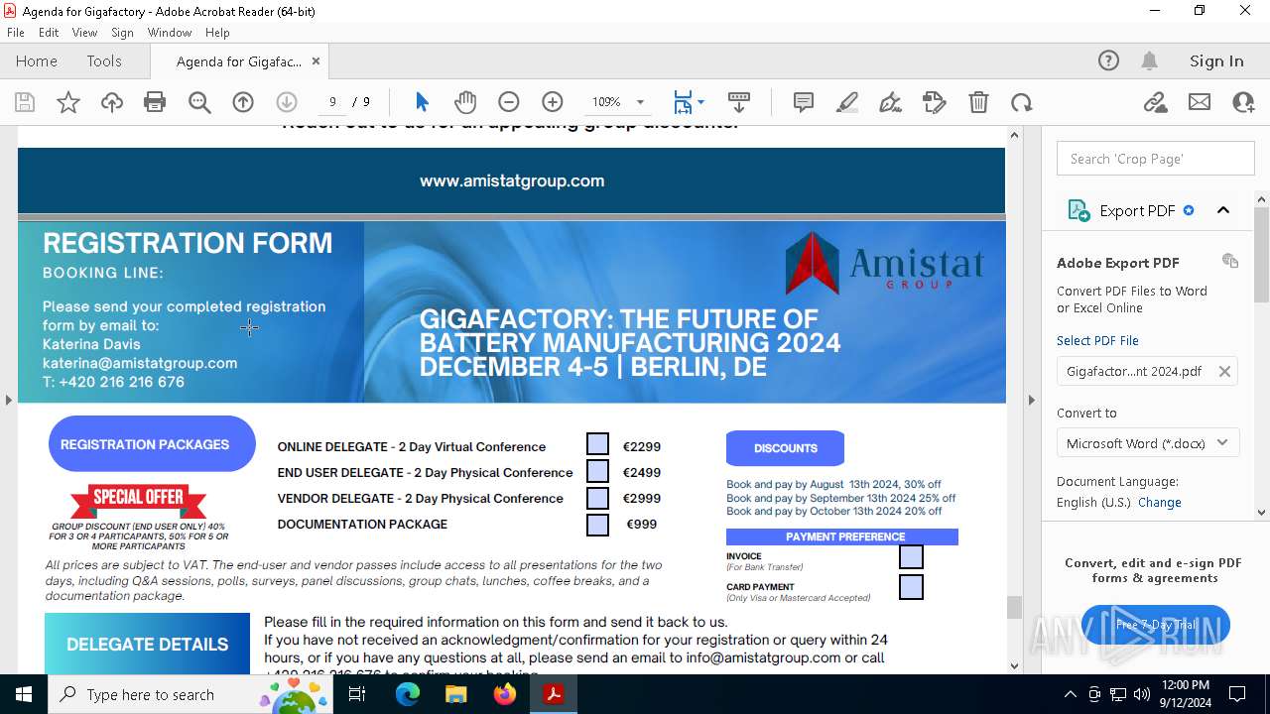The height and width of the screenshot is (714, 1270).
Task: Click the page number field
Action: coord(332,102)
